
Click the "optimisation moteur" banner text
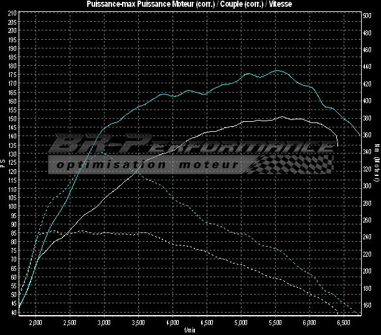[148, 165]
